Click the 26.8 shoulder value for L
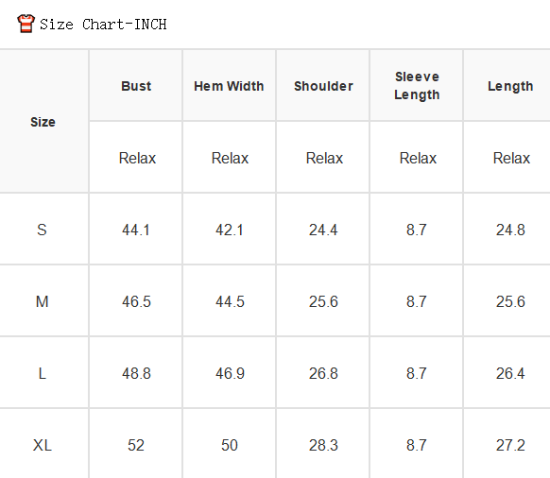 tap(323, 373)
